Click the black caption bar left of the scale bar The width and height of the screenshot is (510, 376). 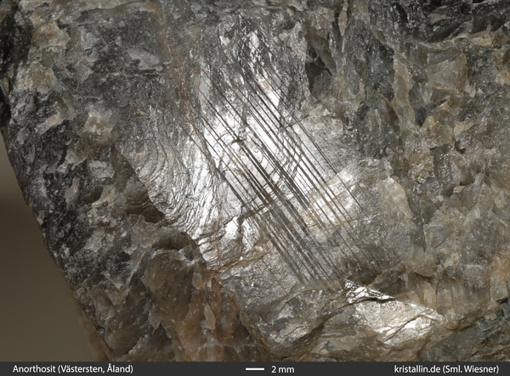click(187, 369)
